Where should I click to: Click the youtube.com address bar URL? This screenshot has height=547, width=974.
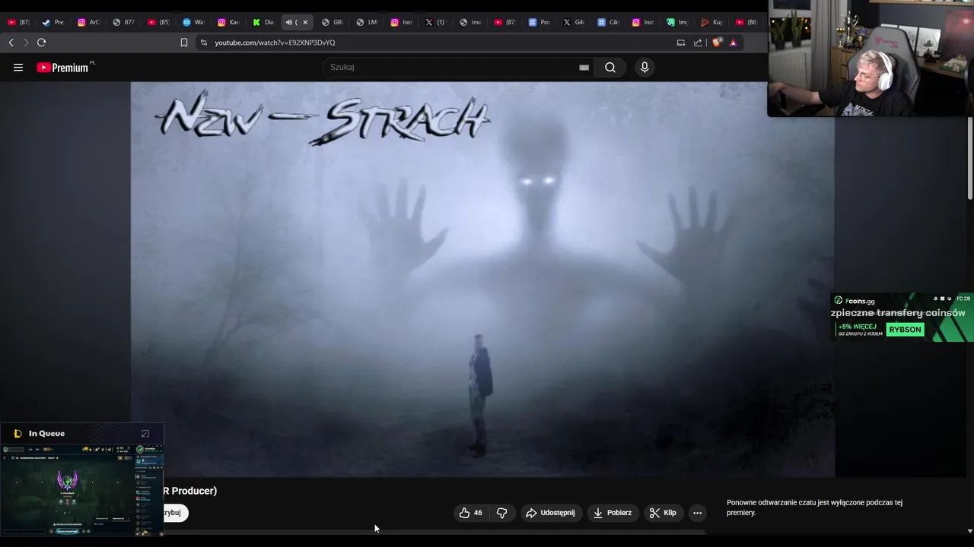(x=275, y=43)
